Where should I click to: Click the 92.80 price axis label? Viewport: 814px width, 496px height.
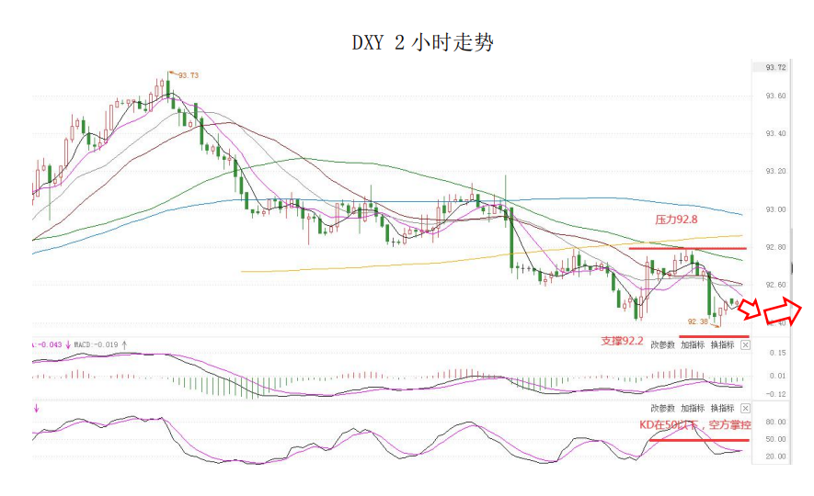(x=775, y=248)
